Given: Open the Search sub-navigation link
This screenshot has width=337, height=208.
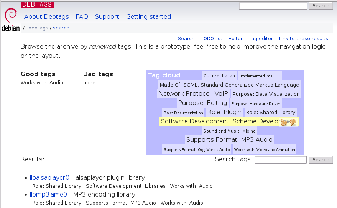Looking at the screenshot, I should [x=186, y=39].
